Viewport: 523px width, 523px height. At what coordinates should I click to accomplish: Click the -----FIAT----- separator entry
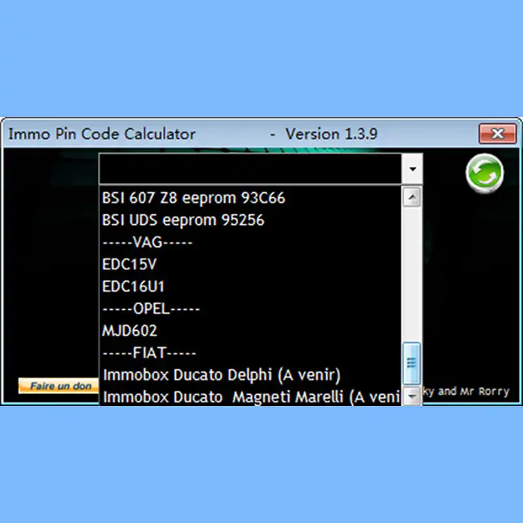click(250, 353)
